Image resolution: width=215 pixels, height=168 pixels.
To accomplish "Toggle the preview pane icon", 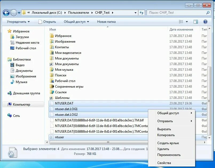I will pos(196,22).
